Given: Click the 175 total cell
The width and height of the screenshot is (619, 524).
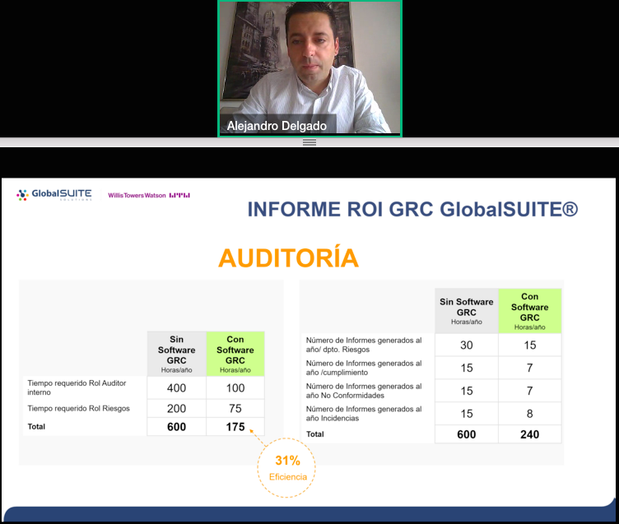Looking at the screenshot, I should point(235,427).
